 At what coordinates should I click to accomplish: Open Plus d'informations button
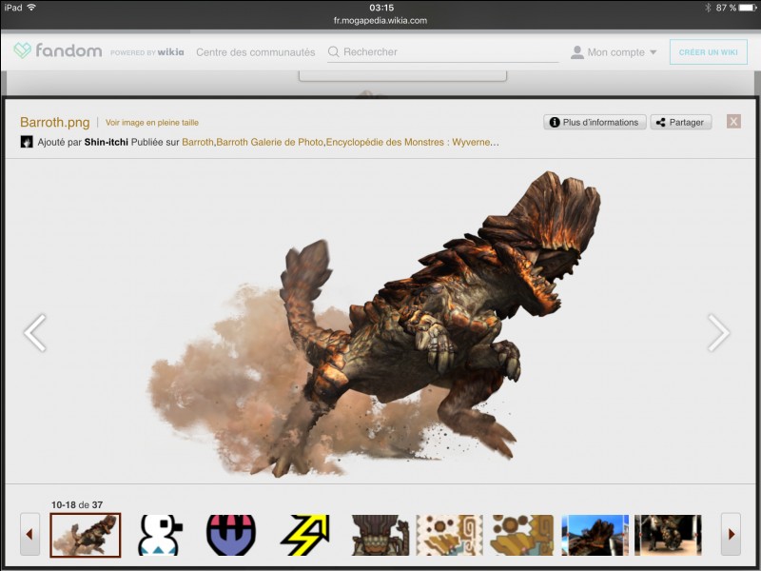point(595,123)
